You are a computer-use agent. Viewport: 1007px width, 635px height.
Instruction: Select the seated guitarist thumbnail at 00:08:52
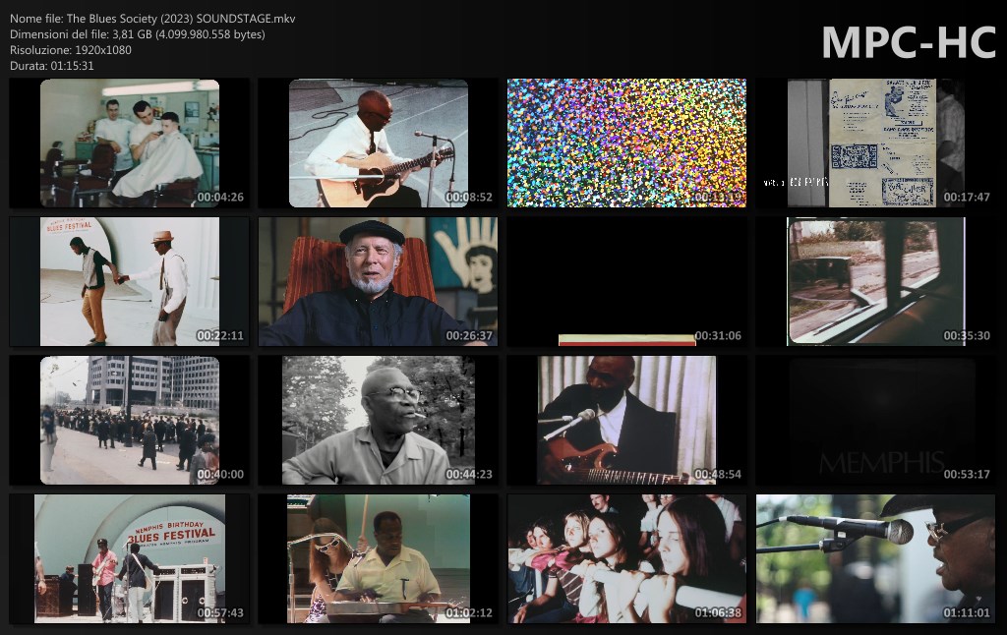coord(378,144)
